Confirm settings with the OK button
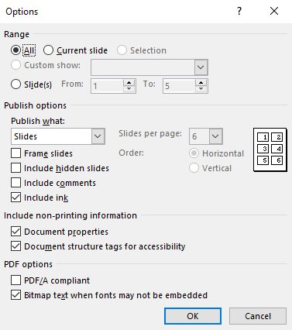Screen dimensions: 292x330 (x=193, y=316)
